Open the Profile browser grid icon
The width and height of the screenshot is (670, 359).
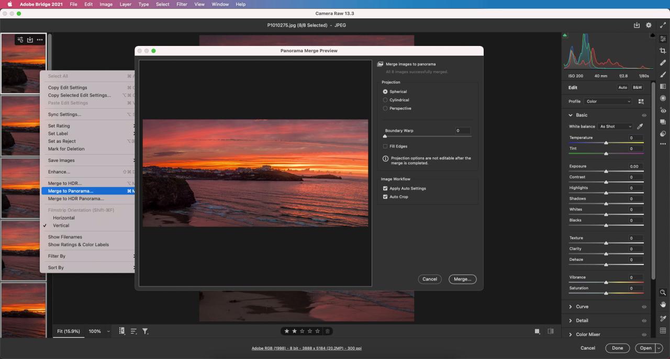tap(641, 101)
